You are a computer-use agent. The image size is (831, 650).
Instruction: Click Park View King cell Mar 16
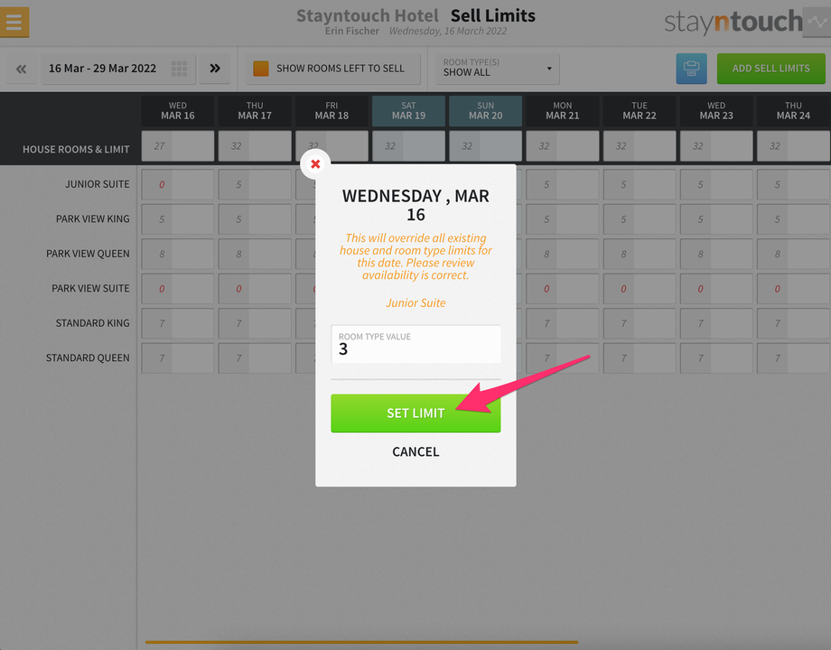[178, 219]
